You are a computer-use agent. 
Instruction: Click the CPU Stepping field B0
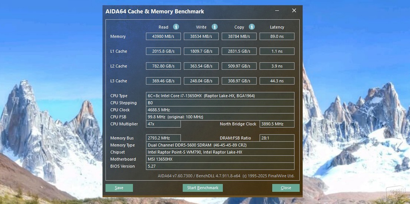[x=220, y=103]
